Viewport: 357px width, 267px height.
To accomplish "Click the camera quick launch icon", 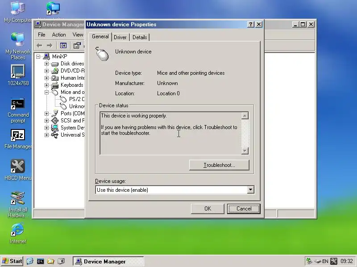I will (x=61, y=261).
